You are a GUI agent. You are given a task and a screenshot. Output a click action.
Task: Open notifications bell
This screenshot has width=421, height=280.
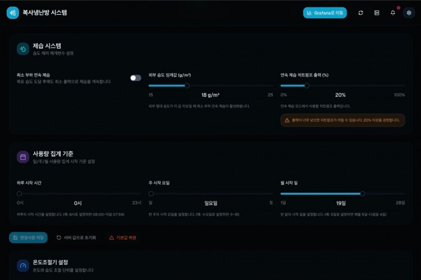[x=393, y=12]
